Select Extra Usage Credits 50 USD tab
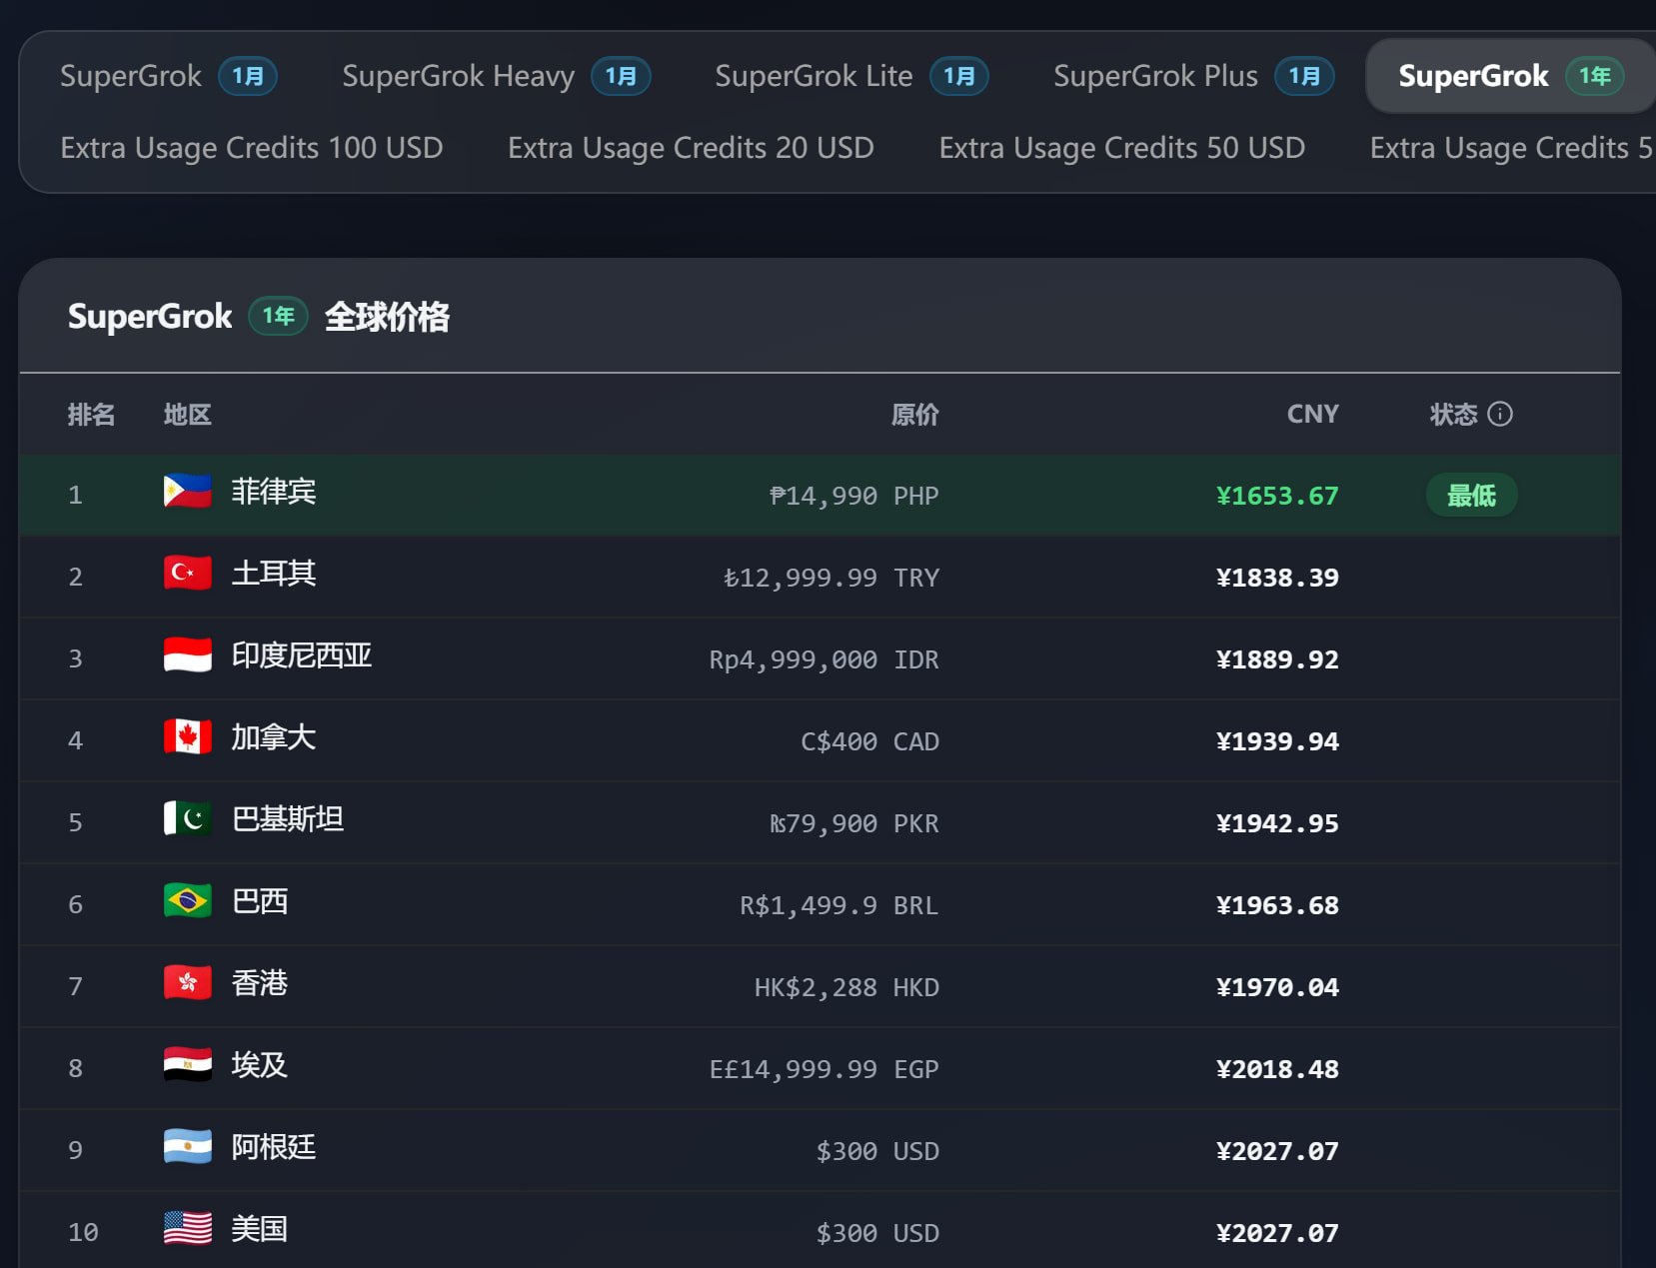Viewport: 1656px width, 1268px height. tap(1122, 148)
